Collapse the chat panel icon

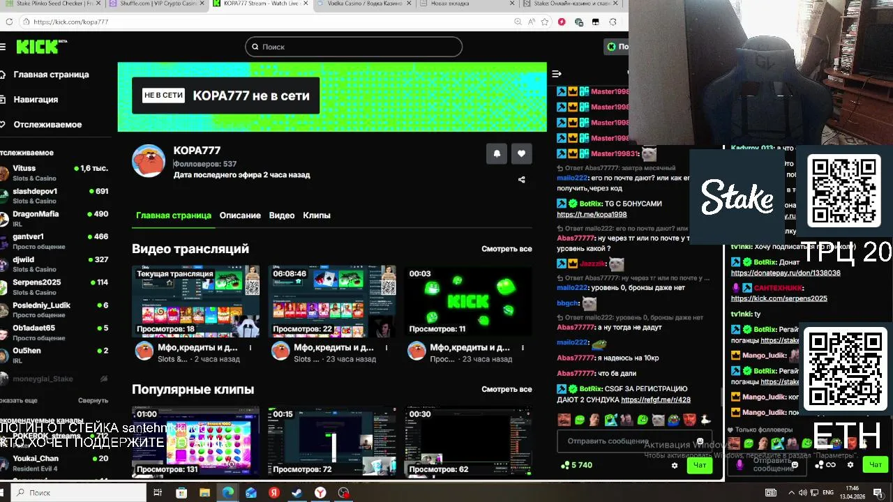tap(557, 74)
